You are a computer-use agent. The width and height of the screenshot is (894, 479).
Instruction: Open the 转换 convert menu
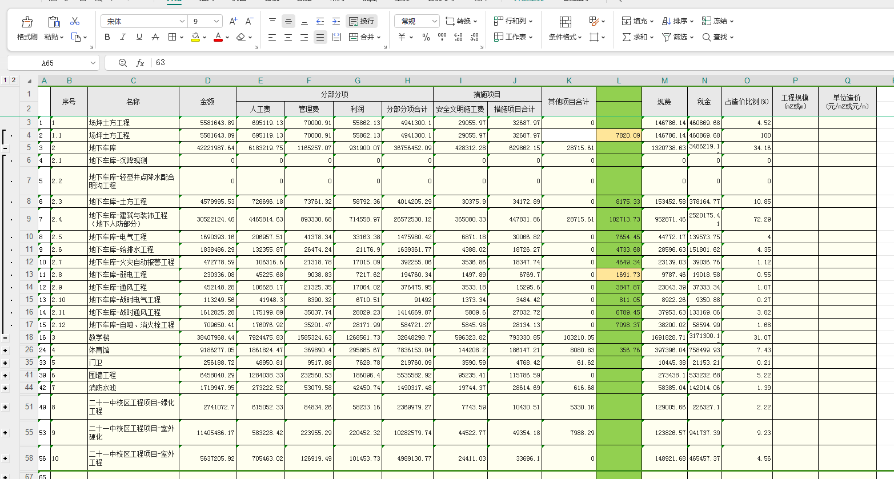[461, 21]
